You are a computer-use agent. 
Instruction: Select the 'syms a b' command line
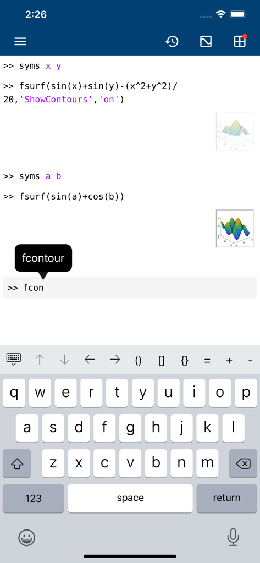click(x=32, y=176)
